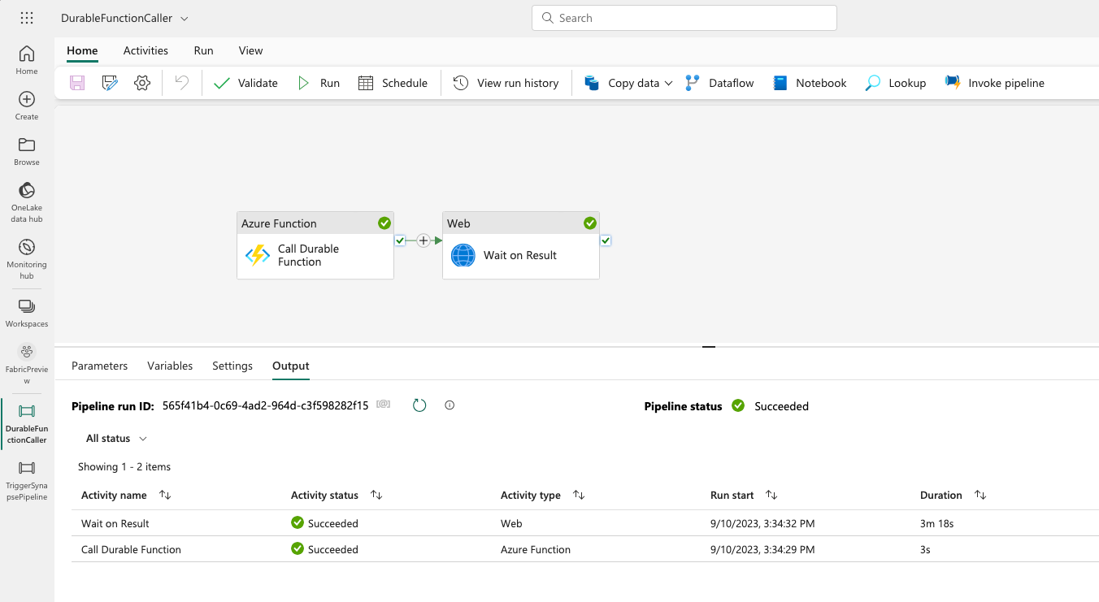The height and width of the screenshot is (602, 1099).
Task: Open Monitoring hub from the sidebar
Action: [x=27, y=259]
